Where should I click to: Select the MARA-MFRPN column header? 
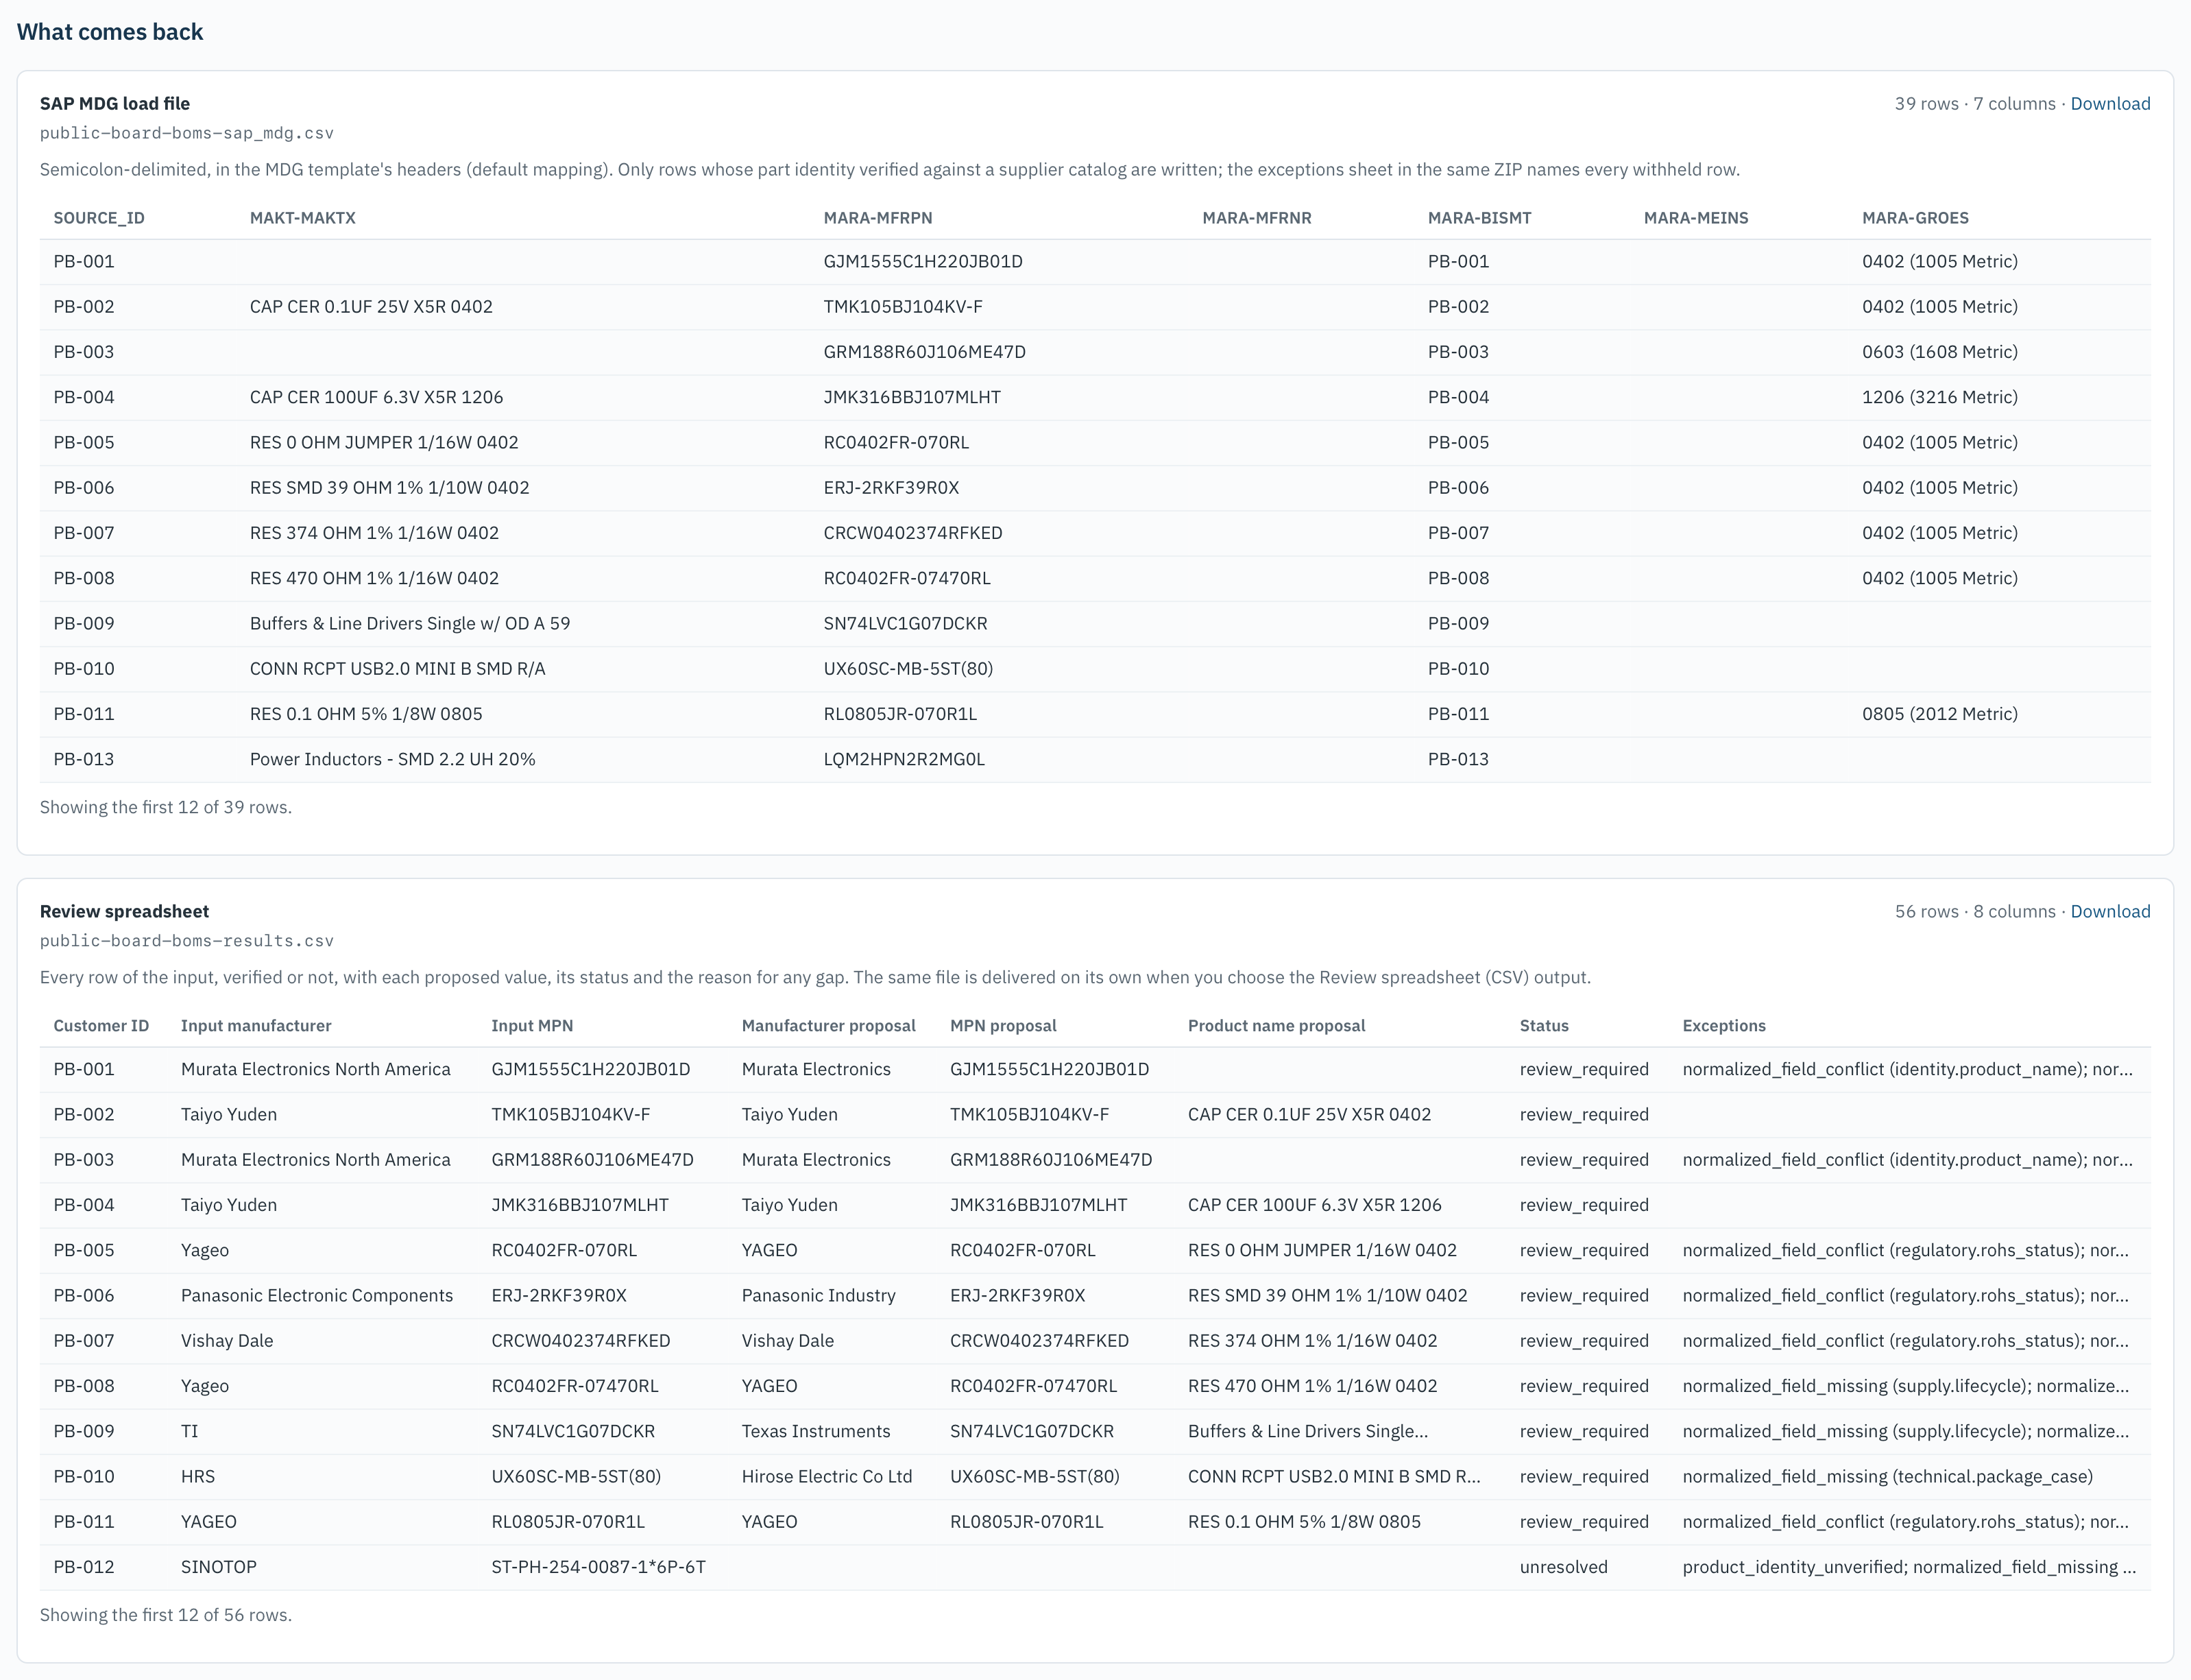(x=877, y=218)
